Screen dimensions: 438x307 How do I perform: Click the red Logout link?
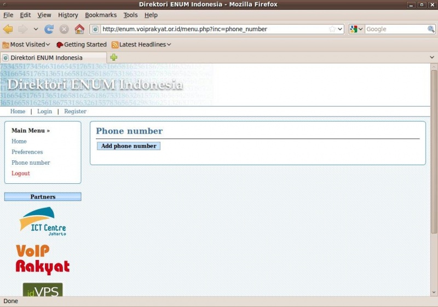click(x=20, y=173)
